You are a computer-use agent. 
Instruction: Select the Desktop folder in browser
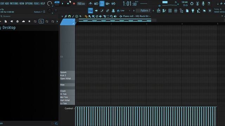[x=9, y=28]
